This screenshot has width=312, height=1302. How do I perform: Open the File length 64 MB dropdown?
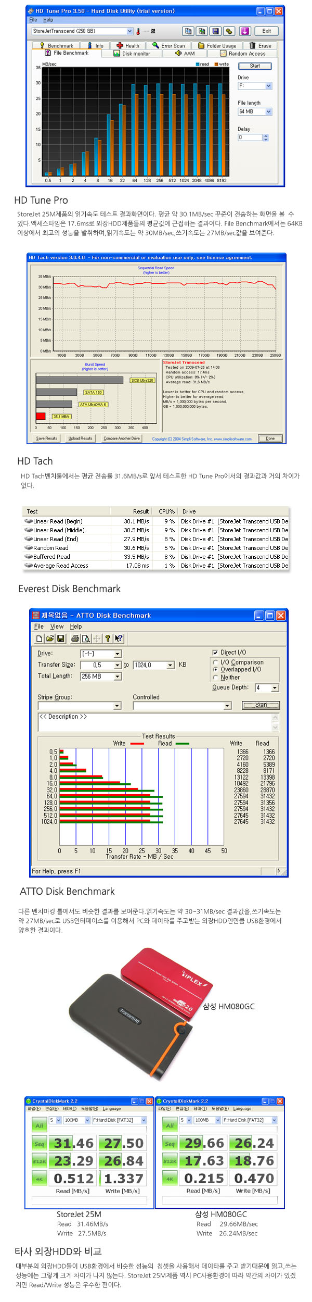click(x=255, y=111)
